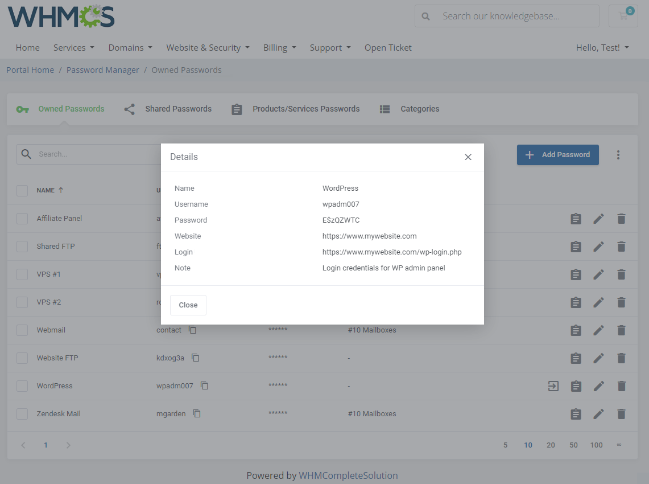Viewport: 649px width, 484px height.
Task: Expand the Domains dropdown menu
Action: click(130, 48)
